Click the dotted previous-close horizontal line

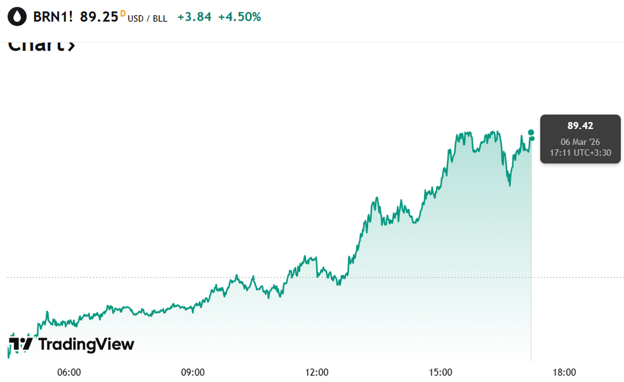156,277
